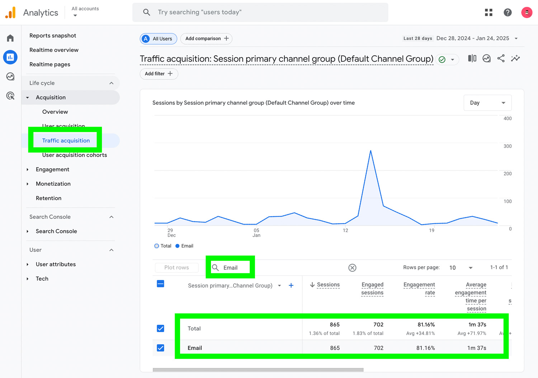The height and width of the screenshot is (378, 538).
Task: Open Realtime overview
Action: click(54, 50)
